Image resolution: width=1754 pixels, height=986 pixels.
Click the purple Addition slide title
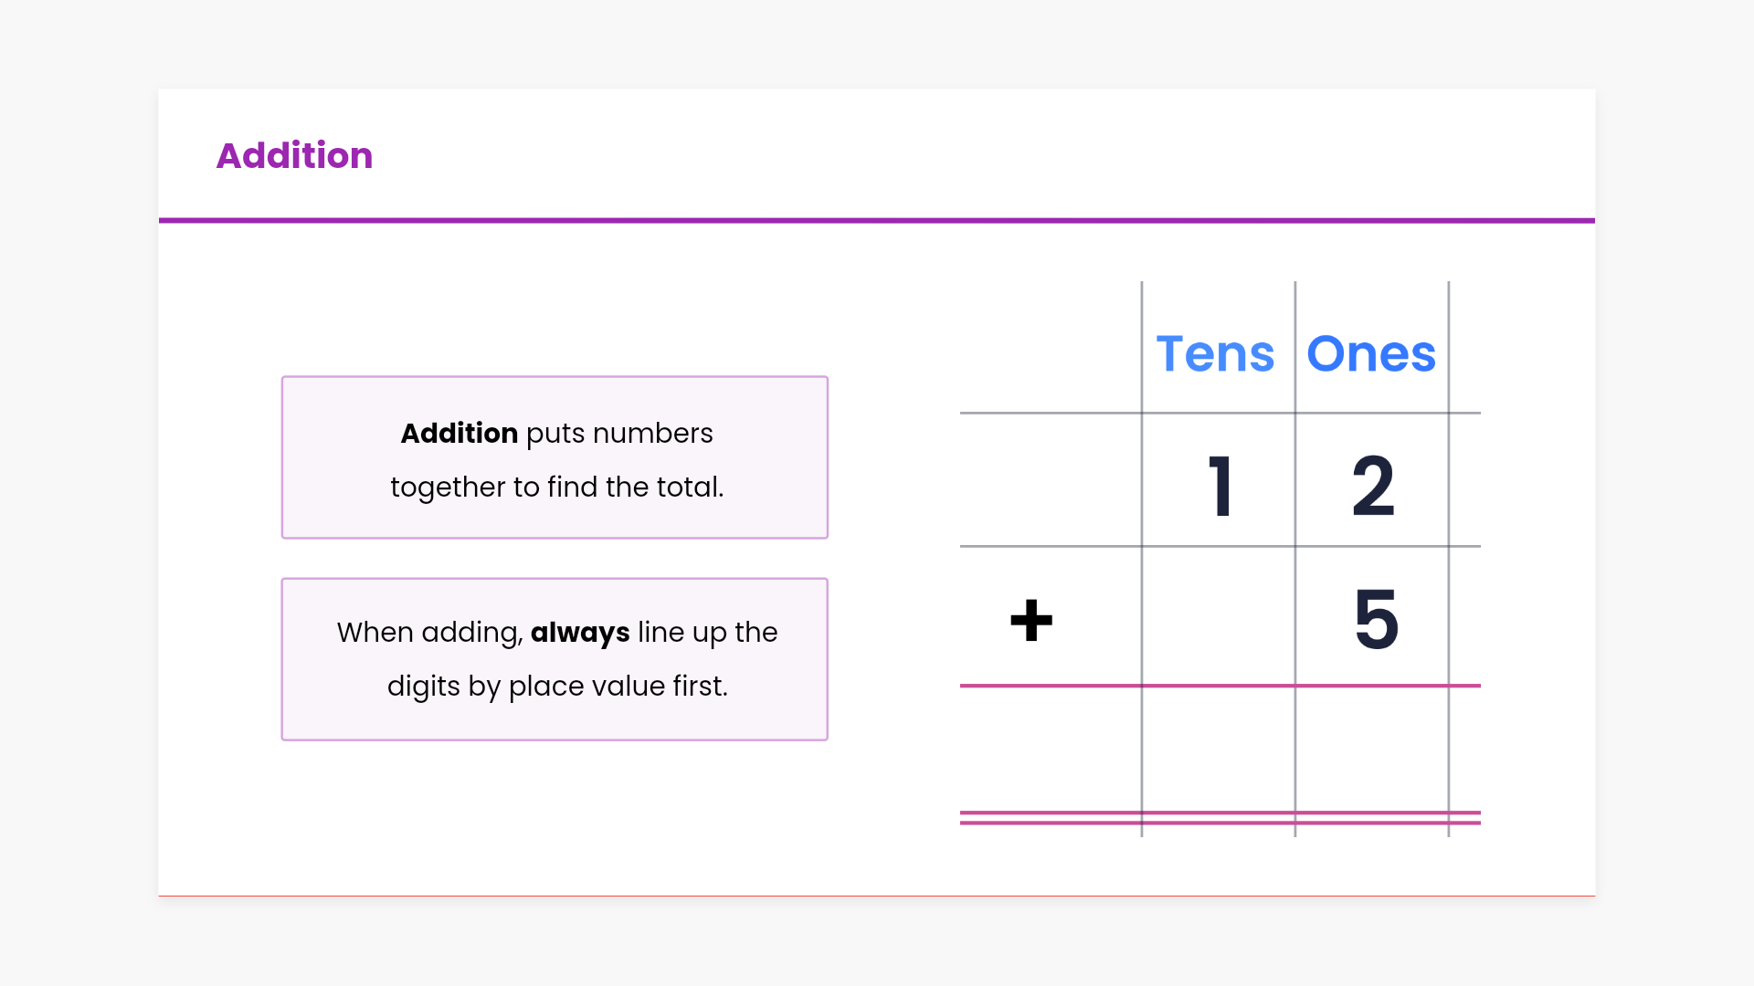coord(294,155)
